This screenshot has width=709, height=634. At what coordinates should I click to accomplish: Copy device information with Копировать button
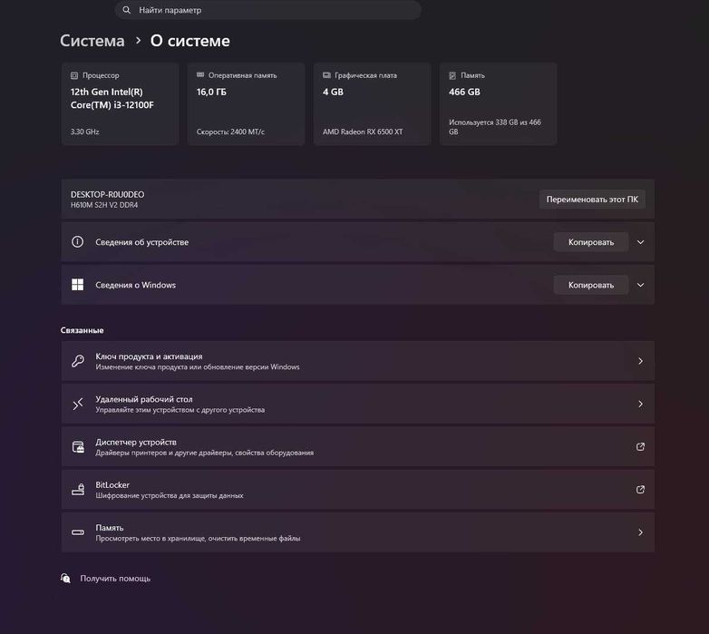pos(591,242)
